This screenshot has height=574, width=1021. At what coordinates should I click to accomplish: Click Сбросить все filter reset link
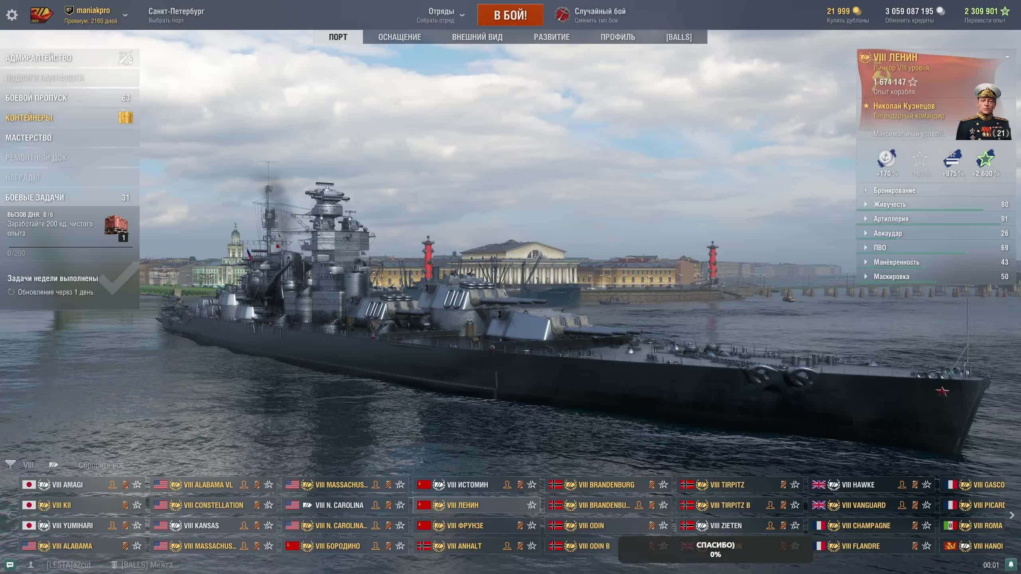coord(101,465)
